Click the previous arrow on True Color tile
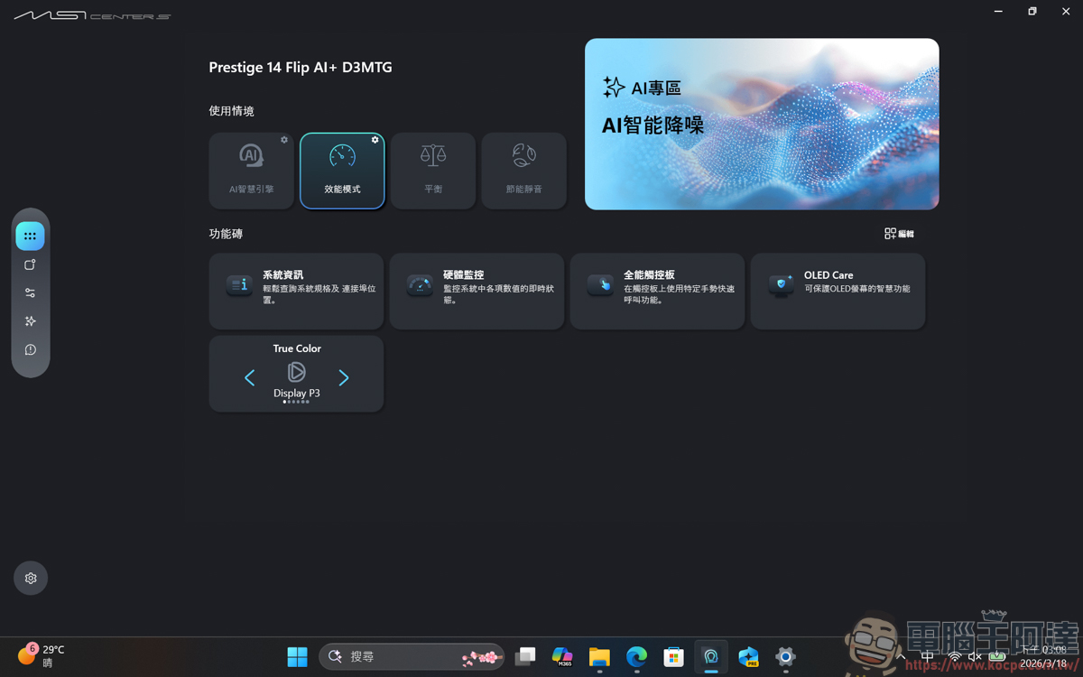 click(x=250, y=377)
